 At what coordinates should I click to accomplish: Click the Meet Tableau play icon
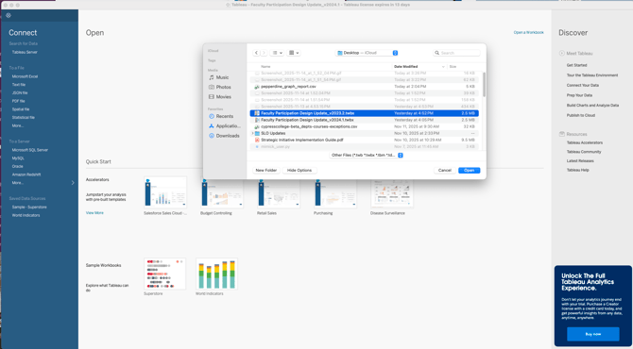(561, 53)
